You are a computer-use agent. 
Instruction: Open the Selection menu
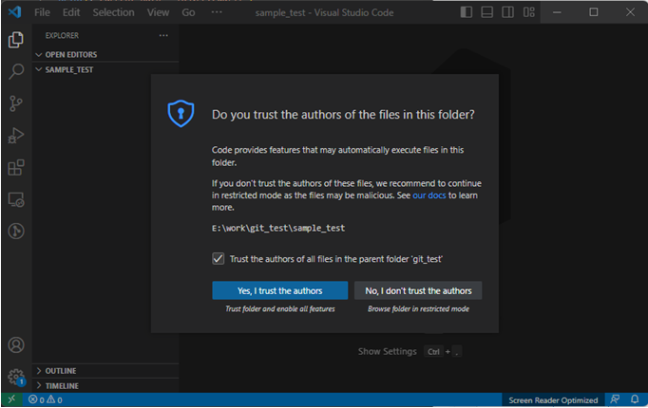(x=113, y=12)
